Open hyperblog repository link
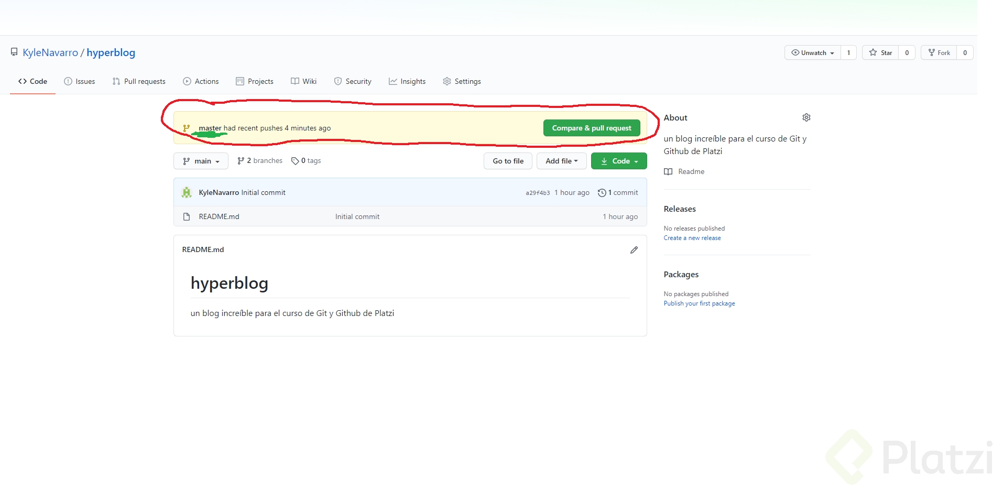 coord(111,52)
